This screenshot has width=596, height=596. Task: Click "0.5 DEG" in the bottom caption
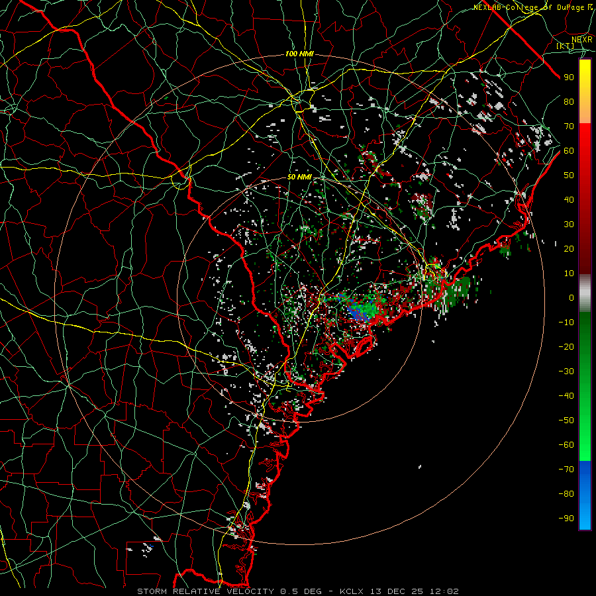(301, 591)
